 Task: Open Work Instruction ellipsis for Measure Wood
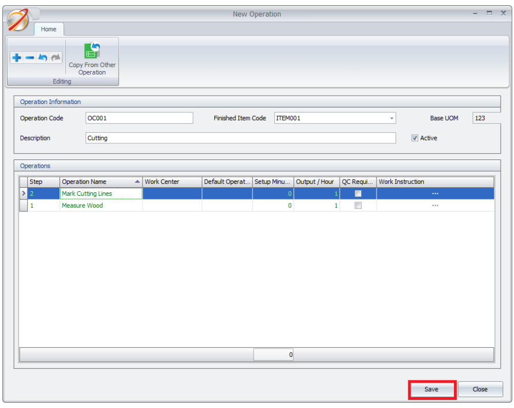point(435,205)
